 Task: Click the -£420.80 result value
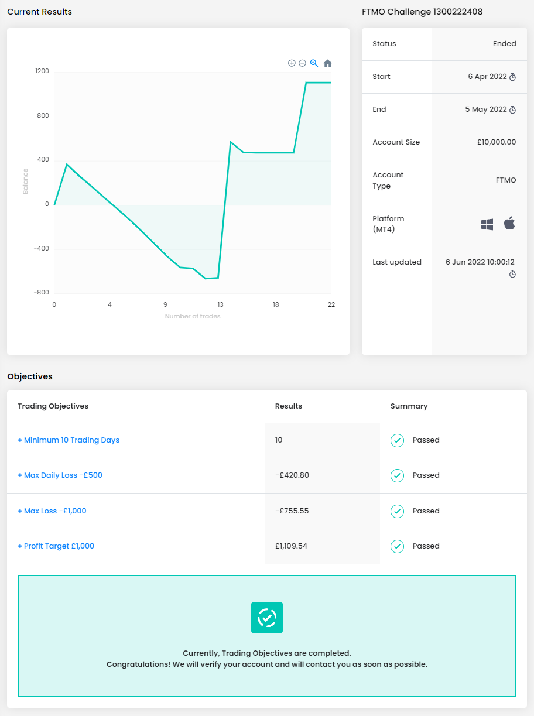(292, 475)
